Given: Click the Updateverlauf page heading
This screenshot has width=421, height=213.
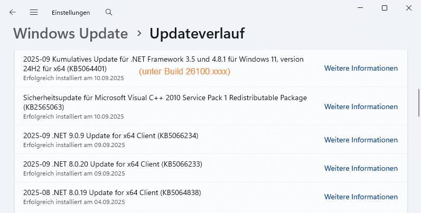Looking at the screenshot, I should (197, 34).
